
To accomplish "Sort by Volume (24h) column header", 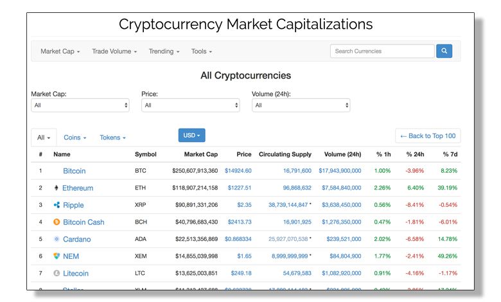I will 342,154.
